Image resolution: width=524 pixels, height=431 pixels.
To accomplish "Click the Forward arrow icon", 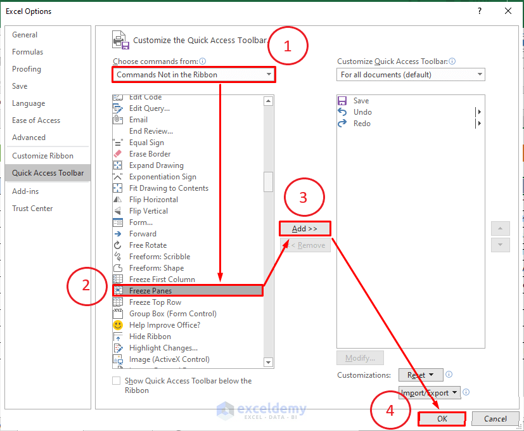I will pos(118,234).
